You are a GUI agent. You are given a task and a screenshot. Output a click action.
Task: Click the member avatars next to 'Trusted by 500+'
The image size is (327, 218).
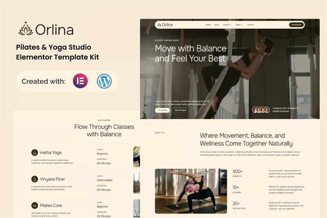pyautogui.click(x=261, y=110)
